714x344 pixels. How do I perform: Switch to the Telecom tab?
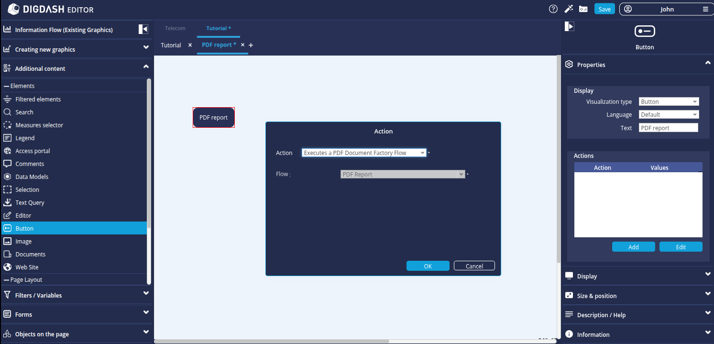click(175, 28)
